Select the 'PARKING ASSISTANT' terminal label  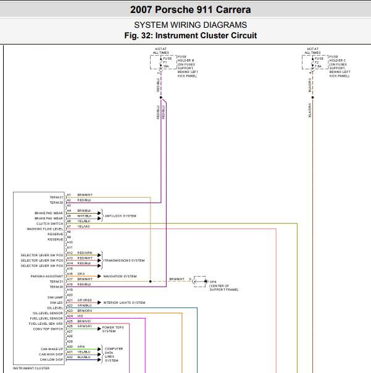click(47, 277)
